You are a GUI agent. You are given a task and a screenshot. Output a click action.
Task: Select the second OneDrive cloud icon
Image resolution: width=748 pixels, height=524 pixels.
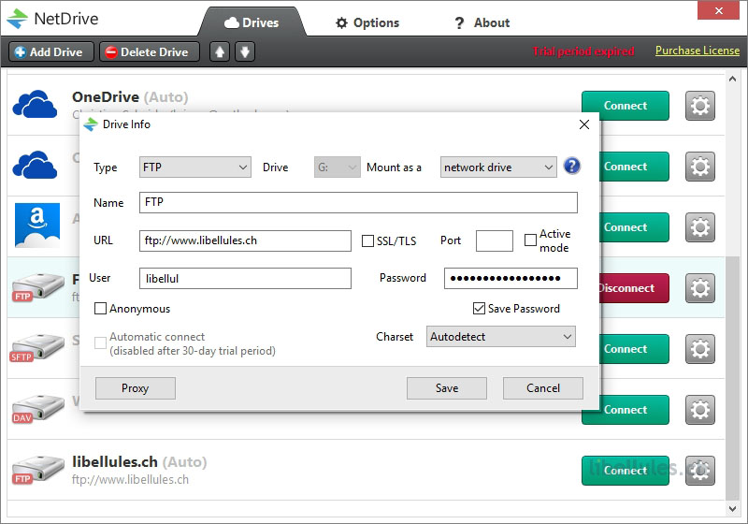(36, 165)
